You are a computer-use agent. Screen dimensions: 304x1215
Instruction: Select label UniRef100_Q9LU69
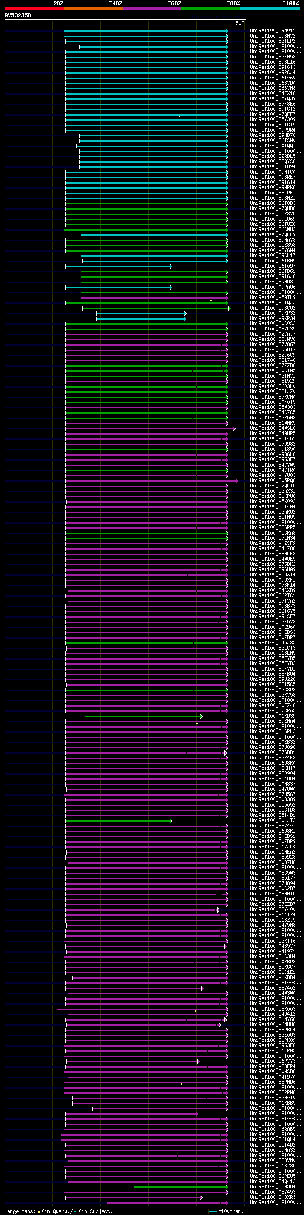(273, 219)
